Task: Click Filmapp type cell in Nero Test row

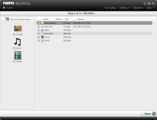Action: [x=67, y=27]
